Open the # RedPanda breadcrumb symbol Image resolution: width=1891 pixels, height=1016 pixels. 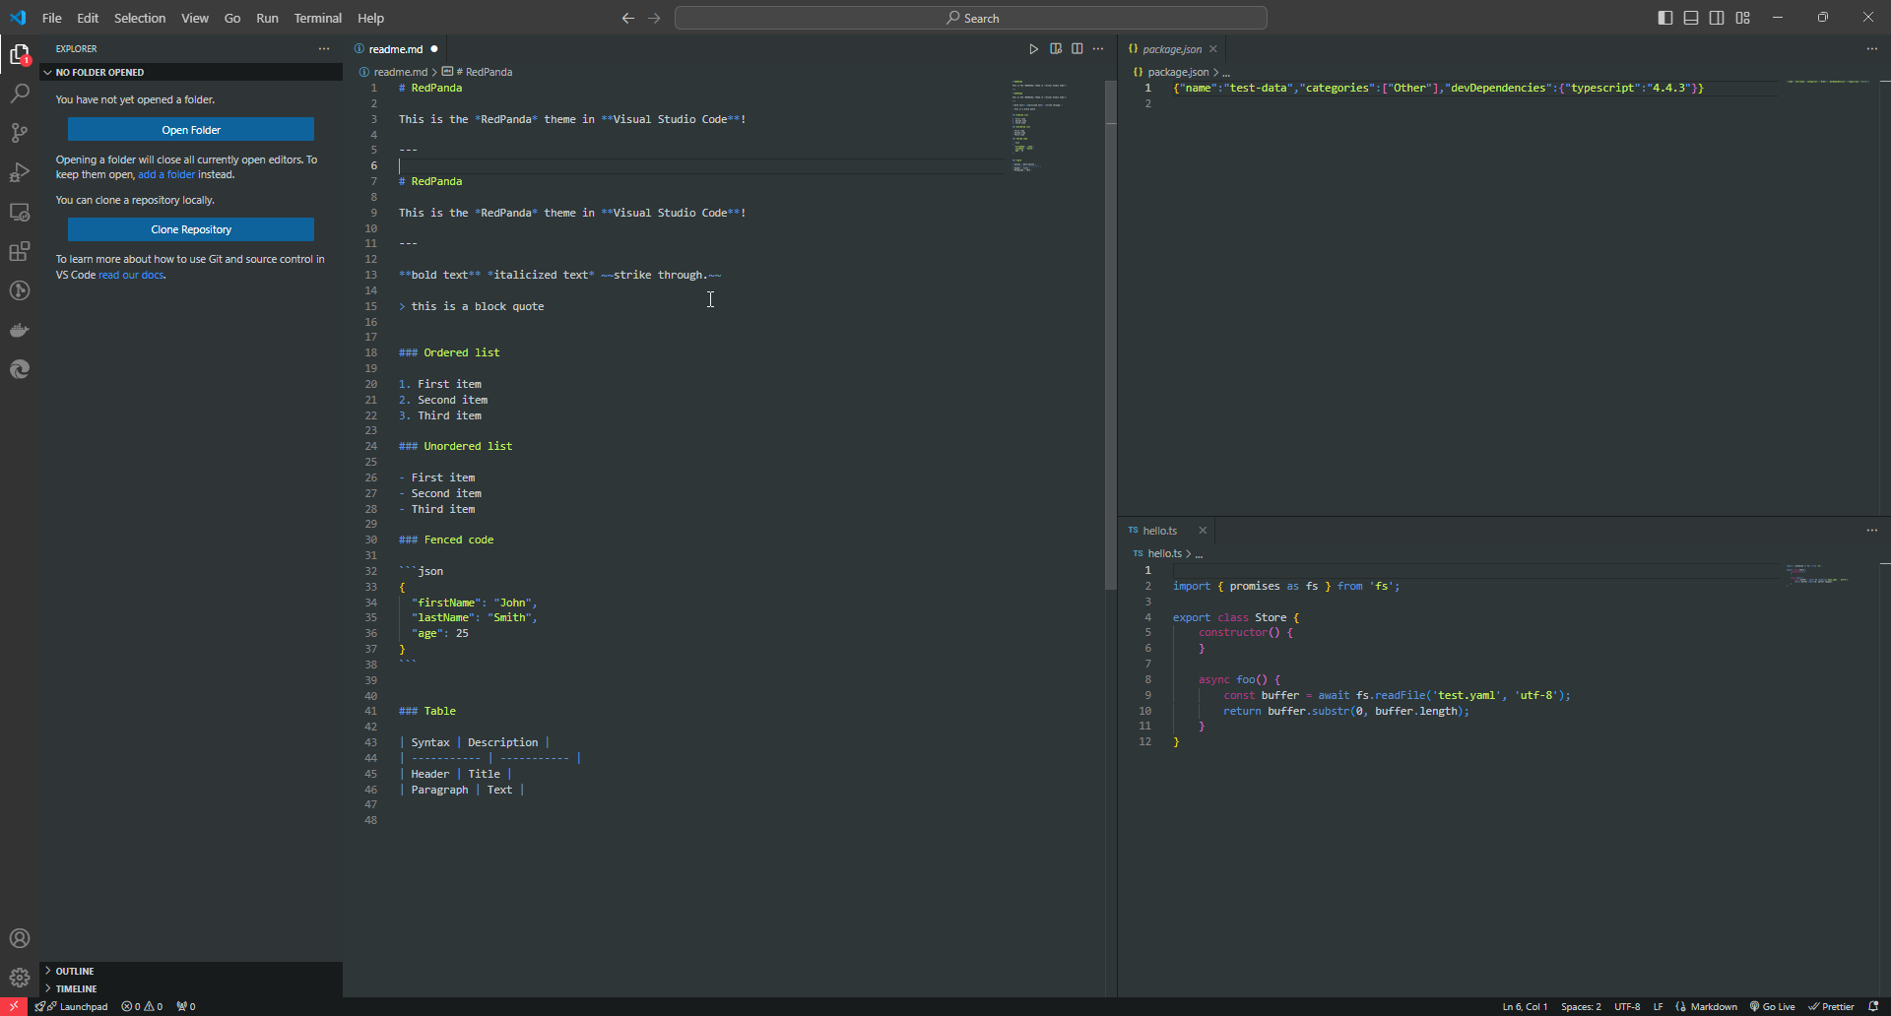[x=478, y=72]
